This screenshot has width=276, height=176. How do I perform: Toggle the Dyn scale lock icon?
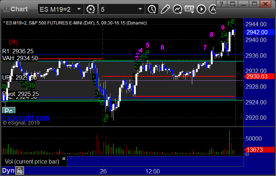(20, 171)
